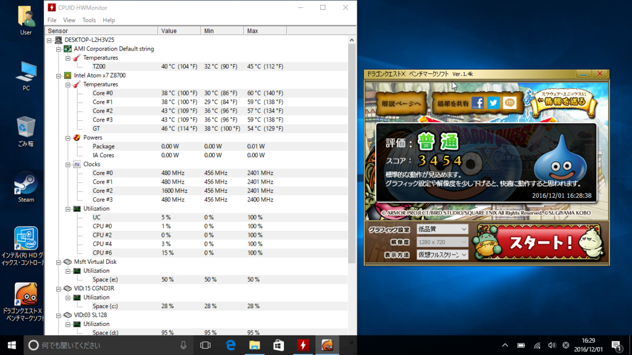Open Wi-Fi network tray icon
The height and width of the screenshot is (355, 632).
coord(537,345)
